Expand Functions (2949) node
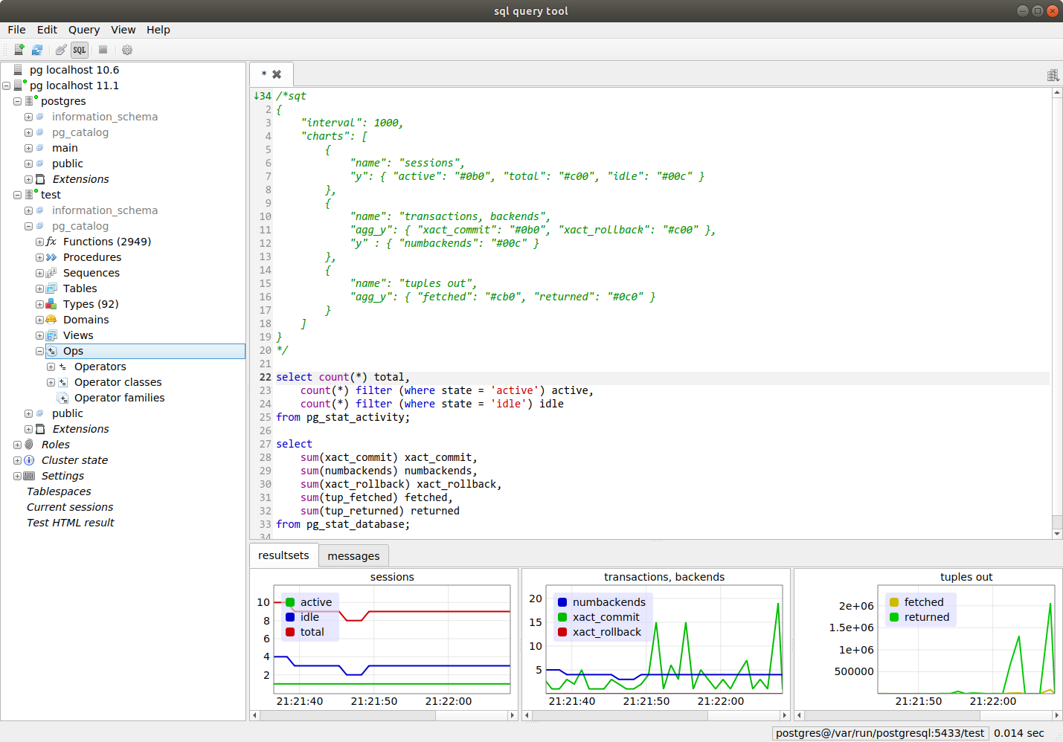 [x=39, y=242]
